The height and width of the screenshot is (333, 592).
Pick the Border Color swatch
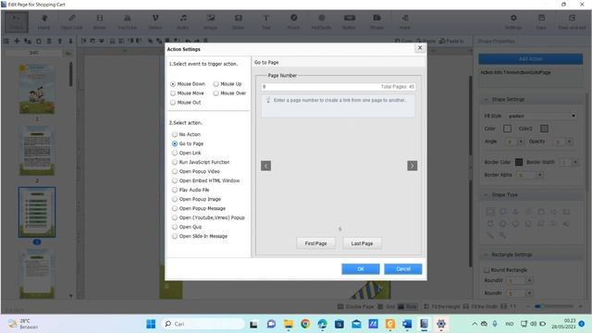point(519,162)
